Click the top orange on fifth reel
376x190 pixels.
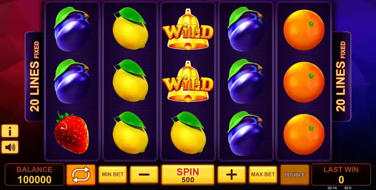tap(304, 30)
